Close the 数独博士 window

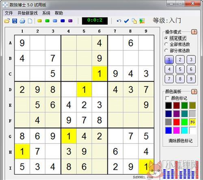(193, 3)
